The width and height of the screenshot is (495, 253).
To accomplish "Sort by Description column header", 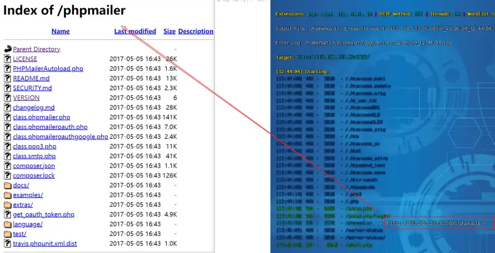I will pyautogui.click(x=196, y=32).
